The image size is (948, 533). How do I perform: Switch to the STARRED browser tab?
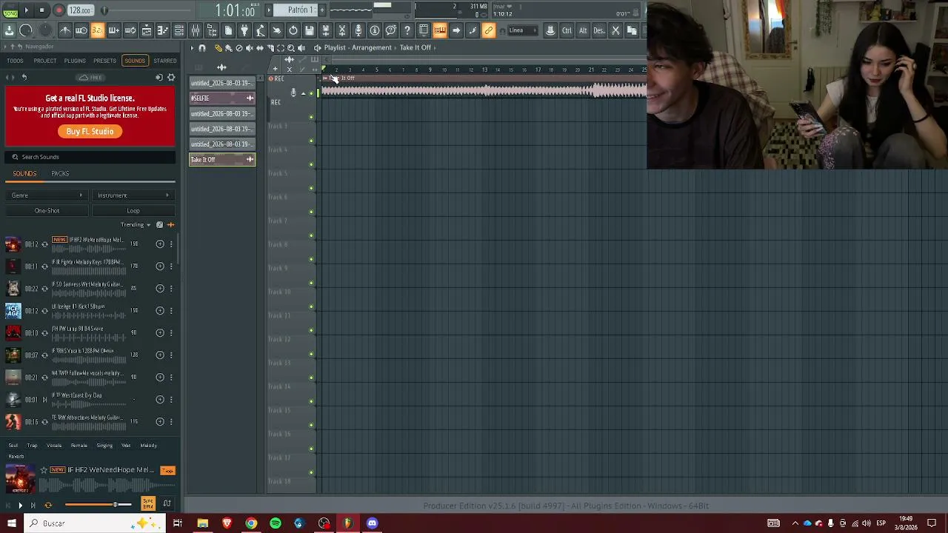(x=165, y=61)
